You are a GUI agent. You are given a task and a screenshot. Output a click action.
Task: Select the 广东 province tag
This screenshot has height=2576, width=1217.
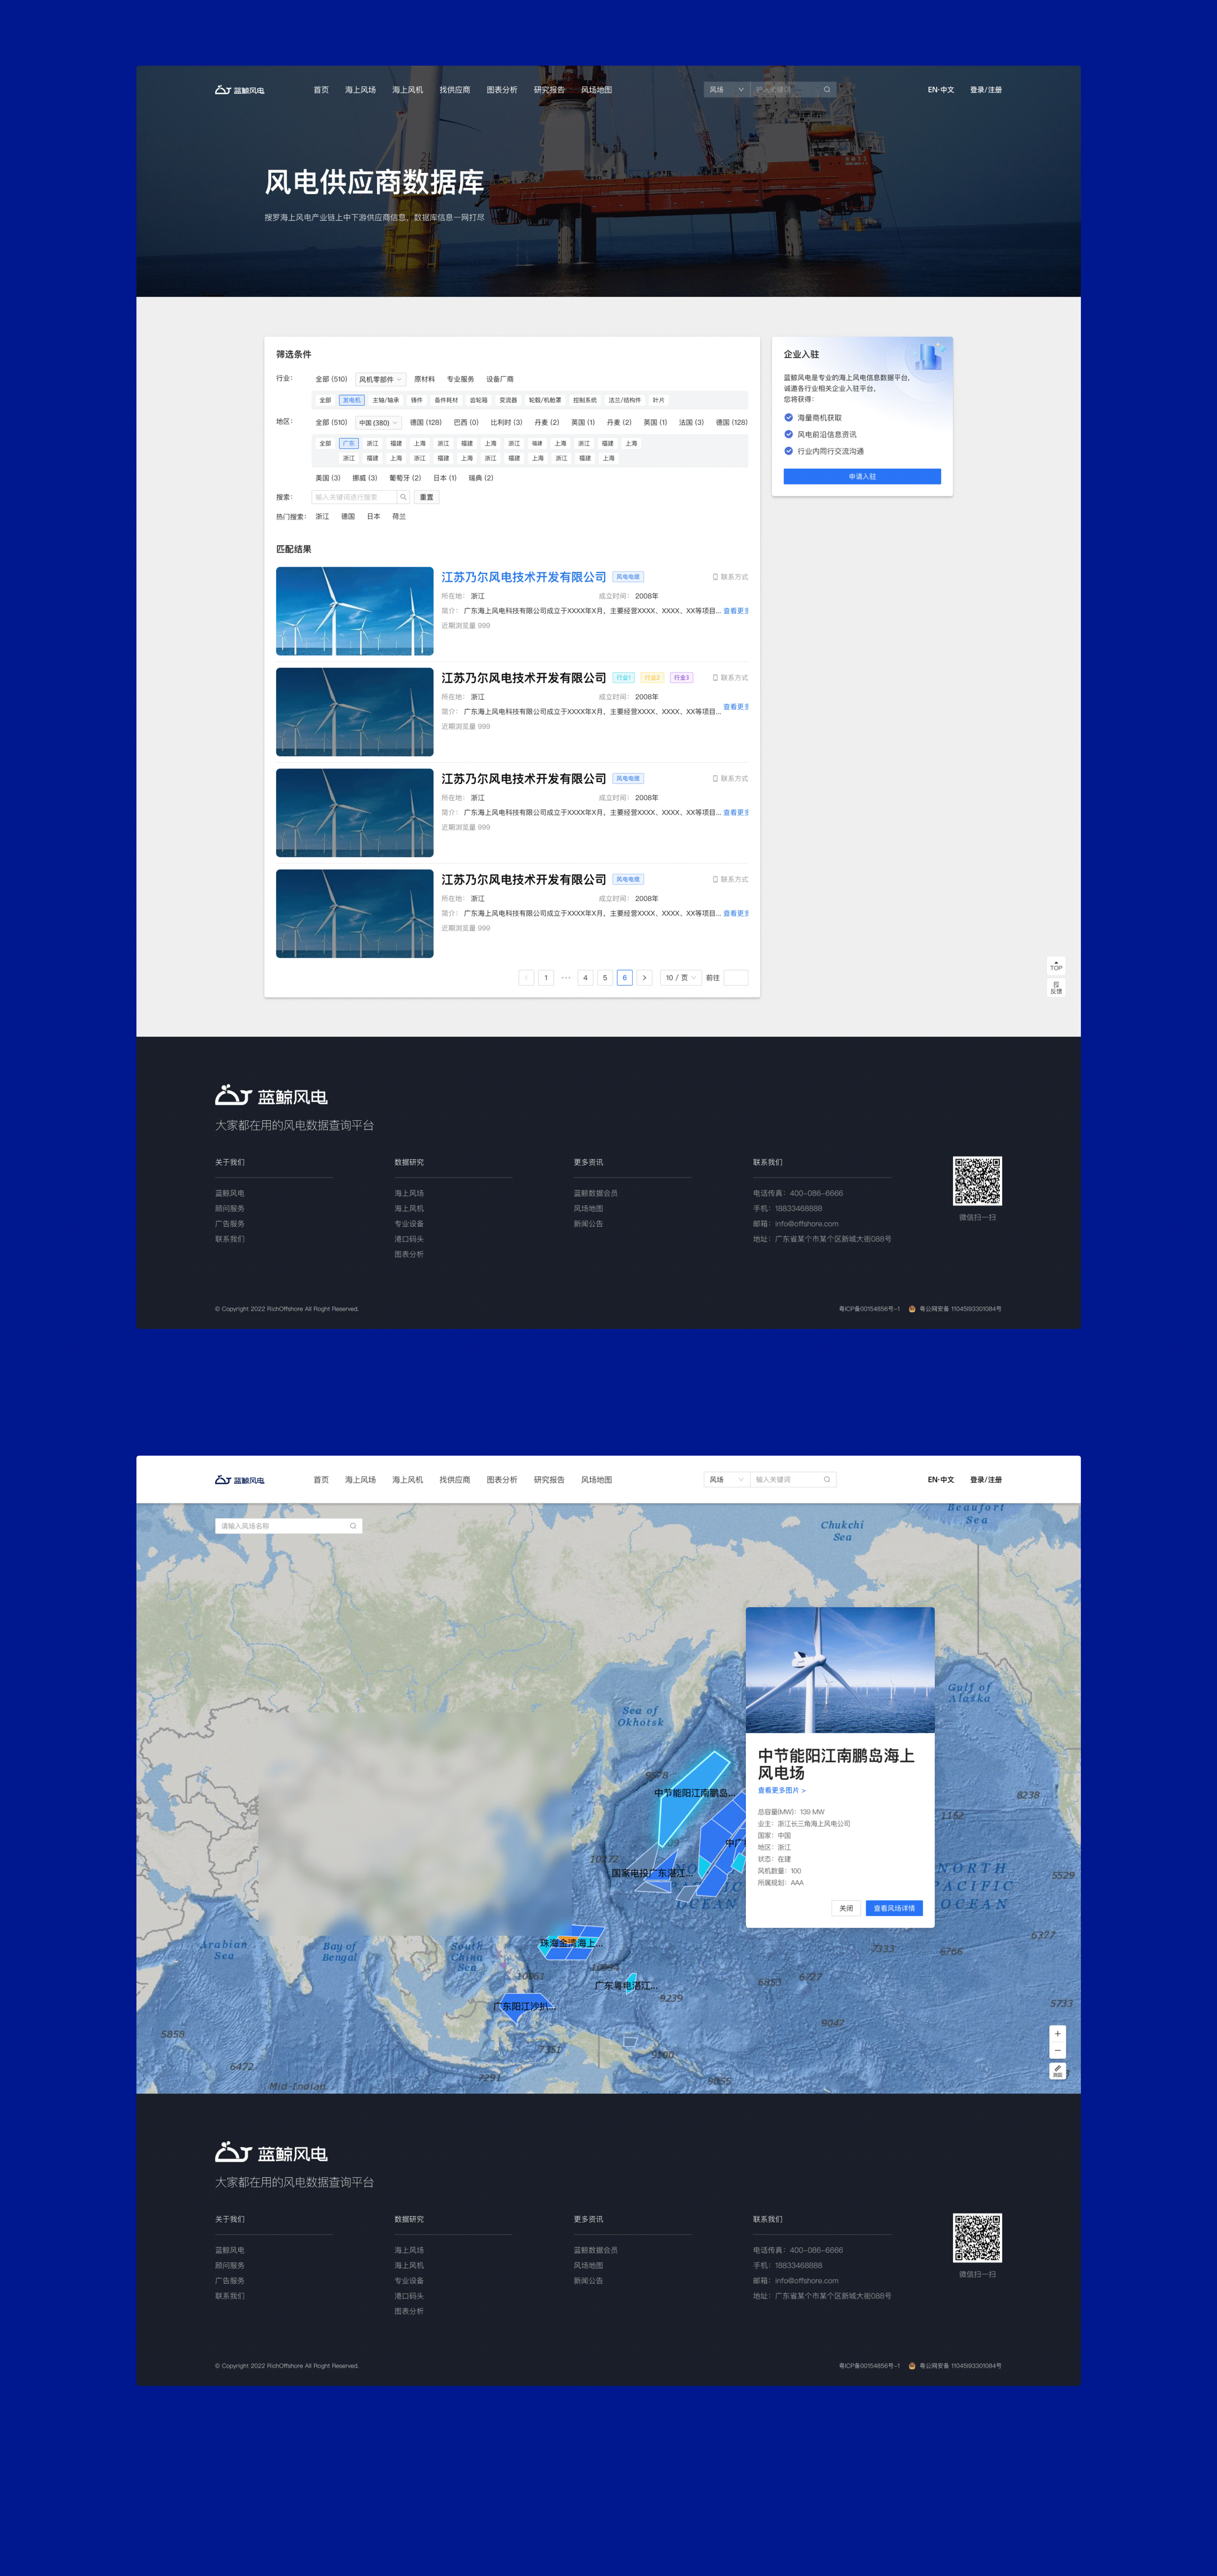[x=349, y=443]
